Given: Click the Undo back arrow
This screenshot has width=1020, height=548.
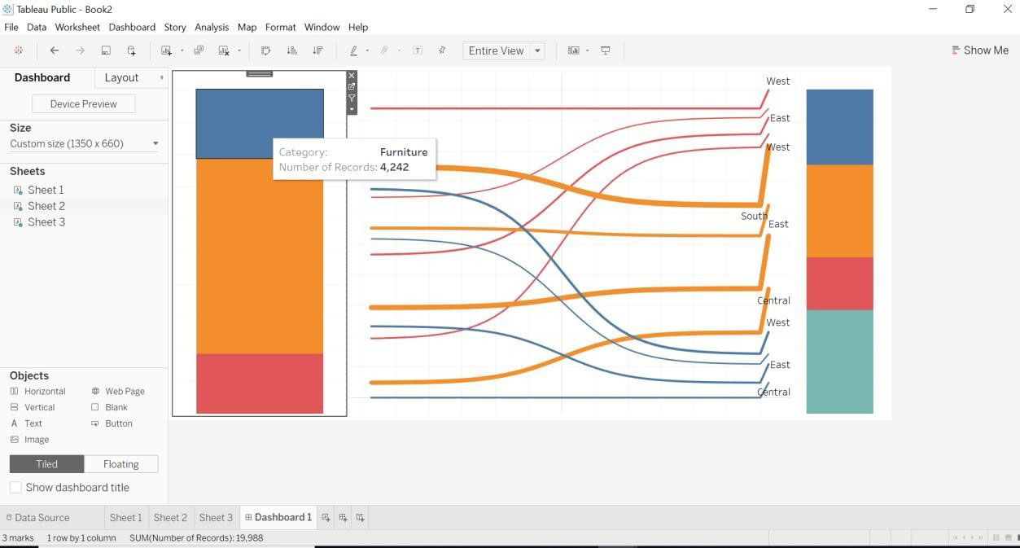Looking at the screenshot, I should [55, 50].
